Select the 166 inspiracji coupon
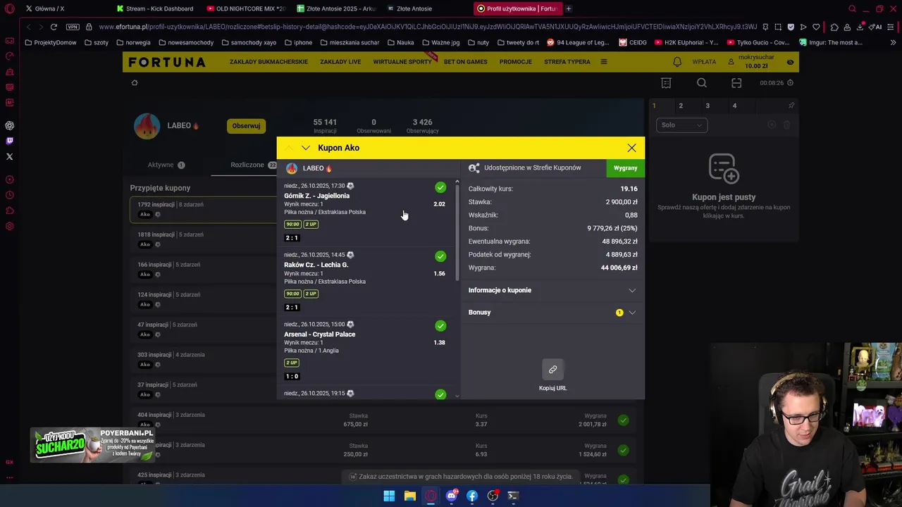Viewport: 902px width, 507px height. coord(203,270)
